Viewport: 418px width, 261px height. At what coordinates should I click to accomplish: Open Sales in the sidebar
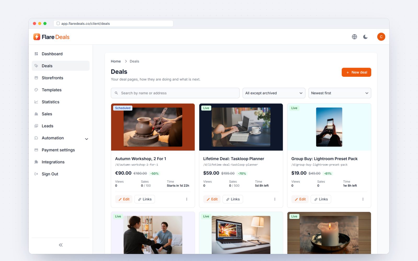click(61, 114)
